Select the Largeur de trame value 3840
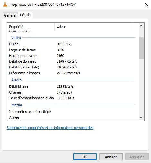This screenshot has height=163, width=151. tap(60, 50)
